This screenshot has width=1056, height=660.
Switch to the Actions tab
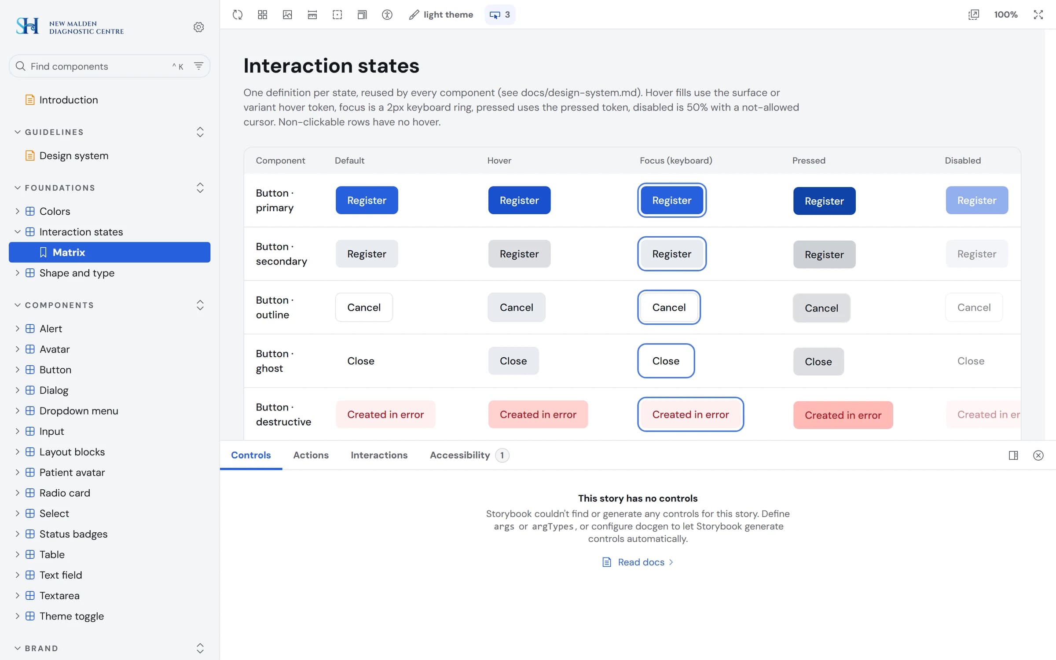(x=311, y=455)
